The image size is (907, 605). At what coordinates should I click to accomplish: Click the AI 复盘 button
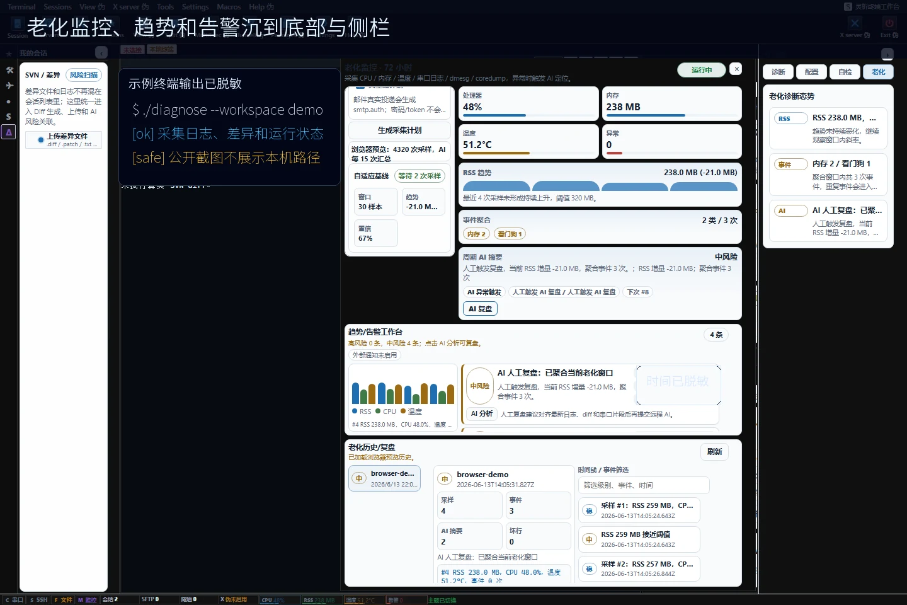click(481, 309)
